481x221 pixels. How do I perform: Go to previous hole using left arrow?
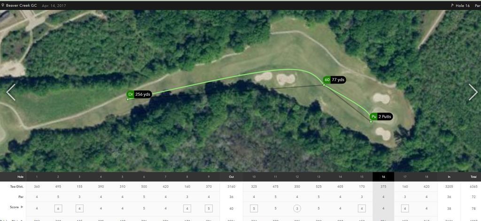pyautogui.click(x=11, y=92)
